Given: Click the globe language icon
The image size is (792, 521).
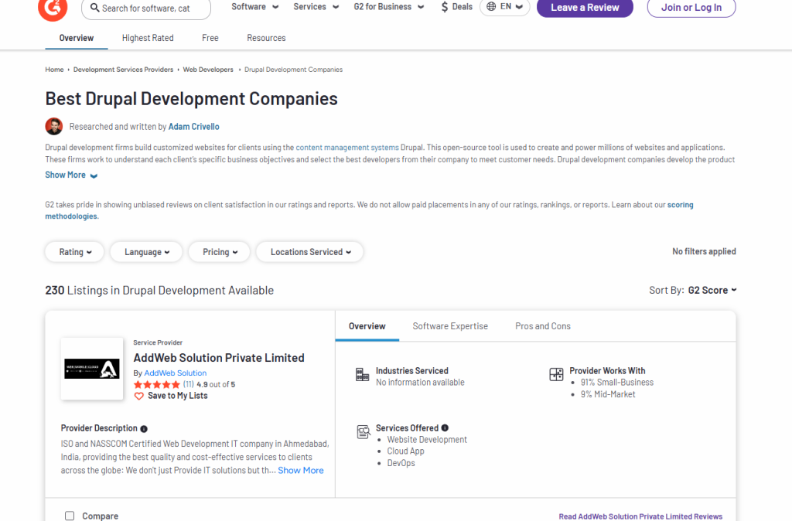Looking at the screenshot, I should (x=490, y=7).
